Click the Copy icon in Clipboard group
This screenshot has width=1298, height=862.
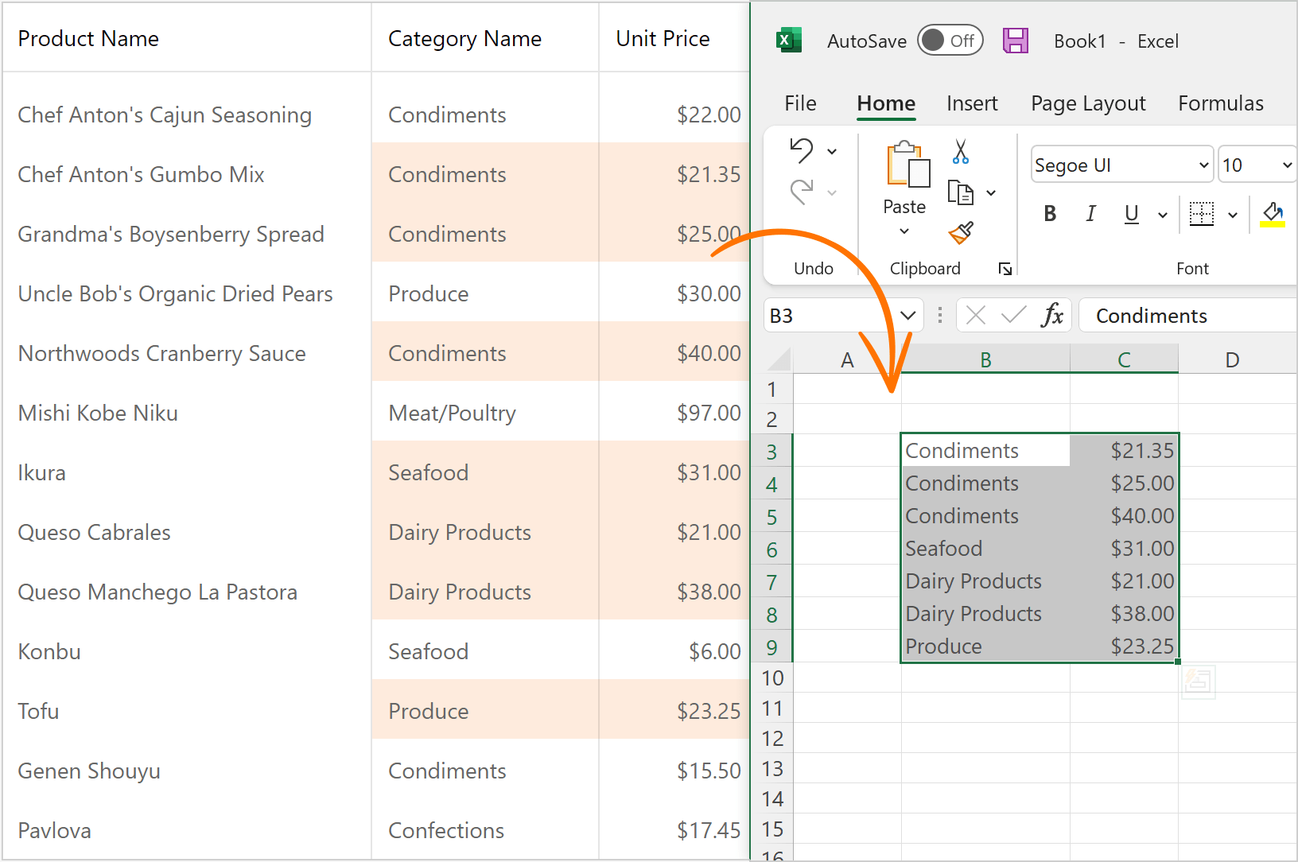click(960, 192)
